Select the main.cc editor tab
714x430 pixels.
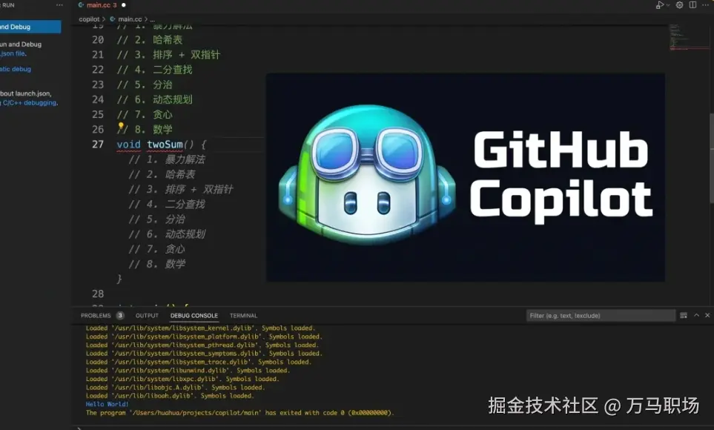[x=101, y=5]
